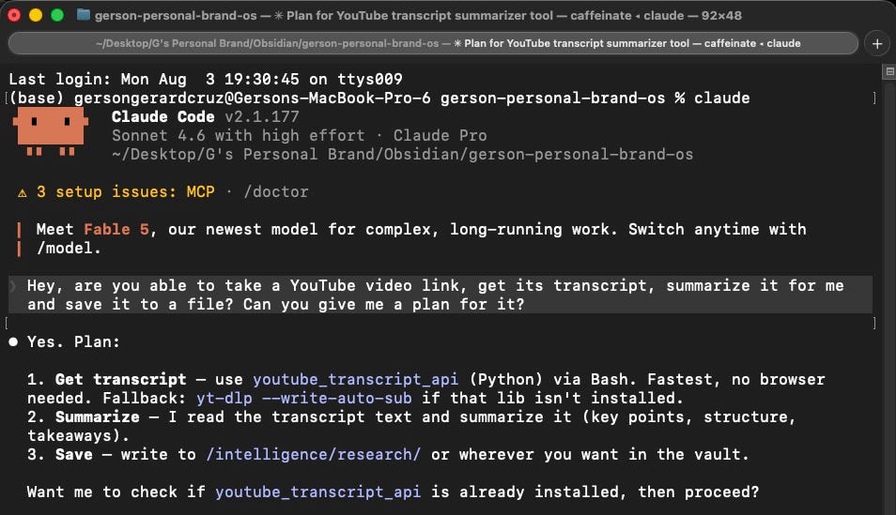
Task: Click the terminal vertical scrollbar
Action: [x=889, y=296]
